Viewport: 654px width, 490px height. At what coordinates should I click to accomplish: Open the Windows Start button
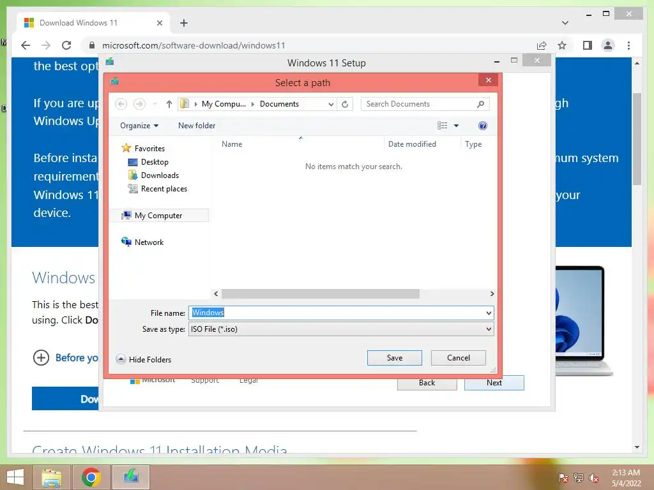pos(15,477)
